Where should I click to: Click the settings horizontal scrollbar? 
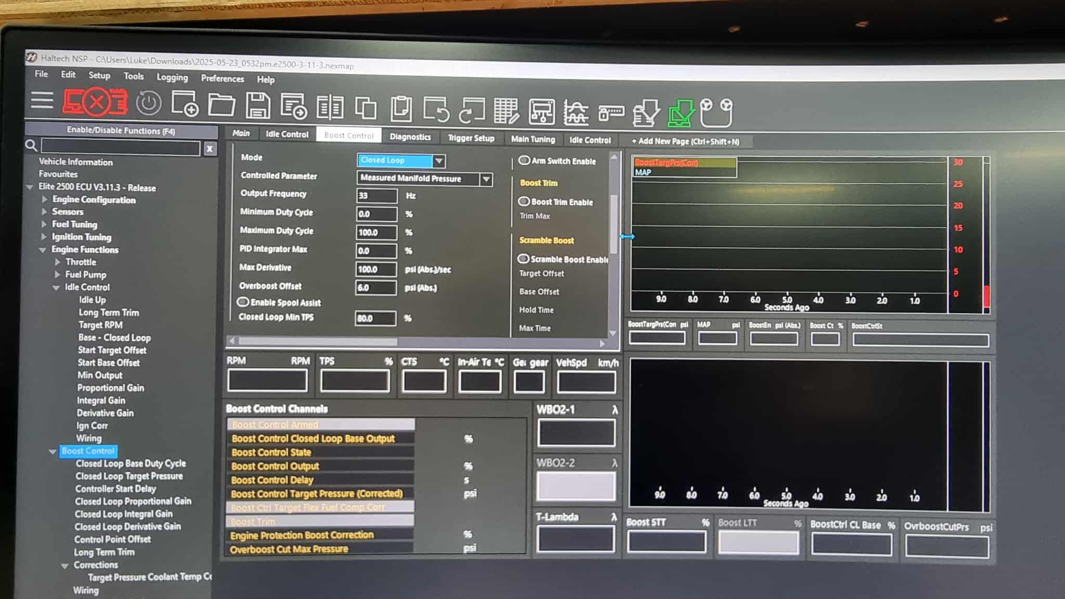(x=318, y=342)
